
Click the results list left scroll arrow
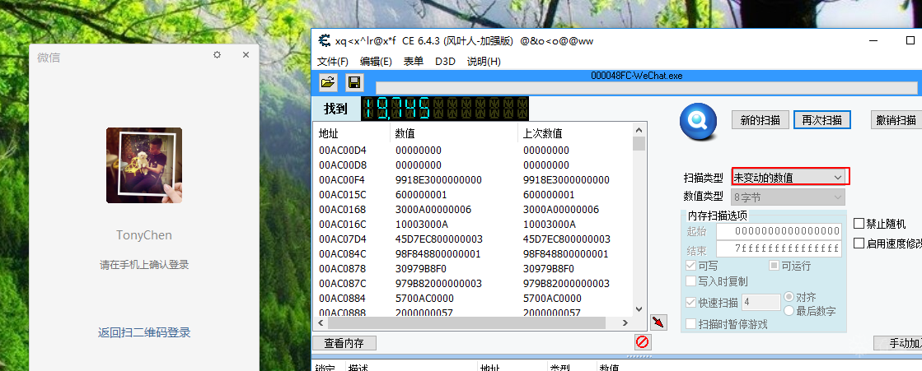pyautogui.click(x=321, y=322)
